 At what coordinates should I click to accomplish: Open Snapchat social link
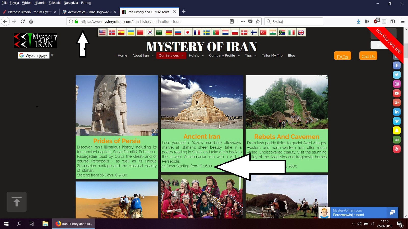pyautogui.click(x=397, y=131)
